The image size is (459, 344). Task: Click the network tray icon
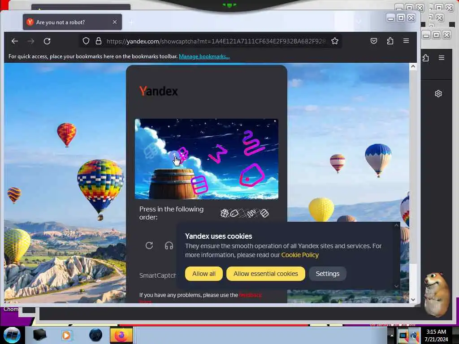point(403,336)
